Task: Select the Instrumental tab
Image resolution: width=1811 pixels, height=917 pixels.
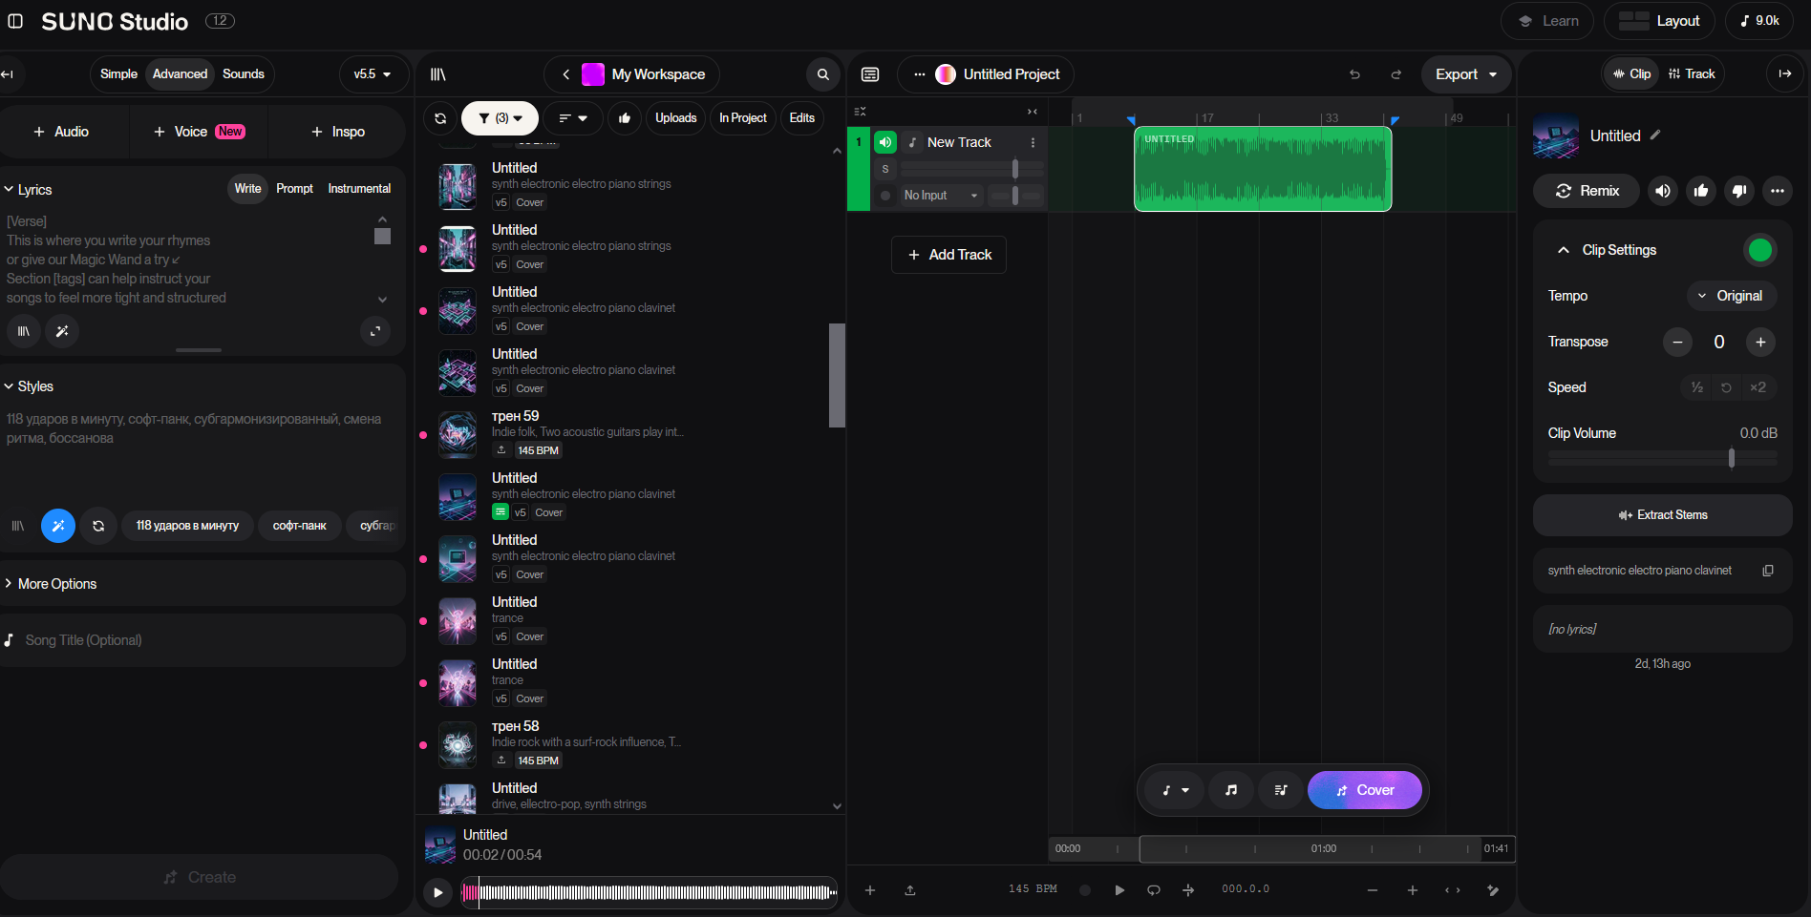Action: pos(359,189)
